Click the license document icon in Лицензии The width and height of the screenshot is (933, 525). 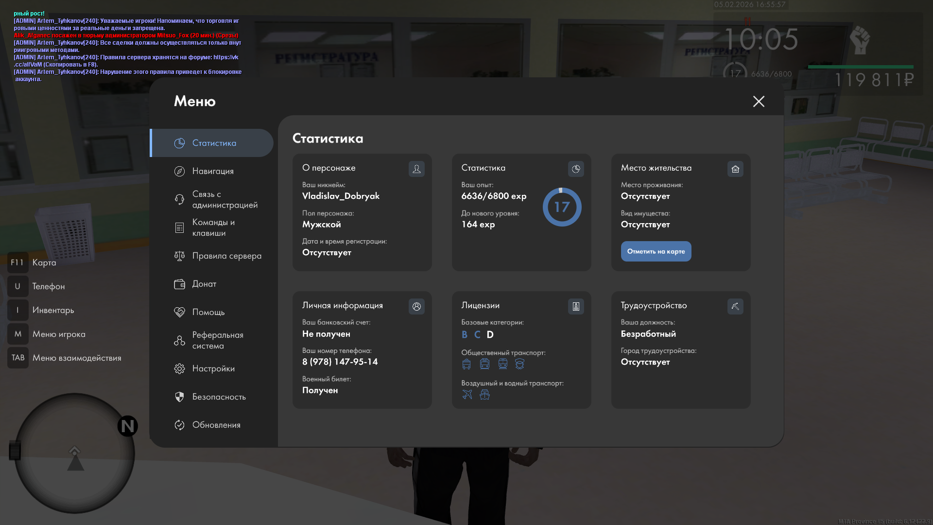pos(576,306)
